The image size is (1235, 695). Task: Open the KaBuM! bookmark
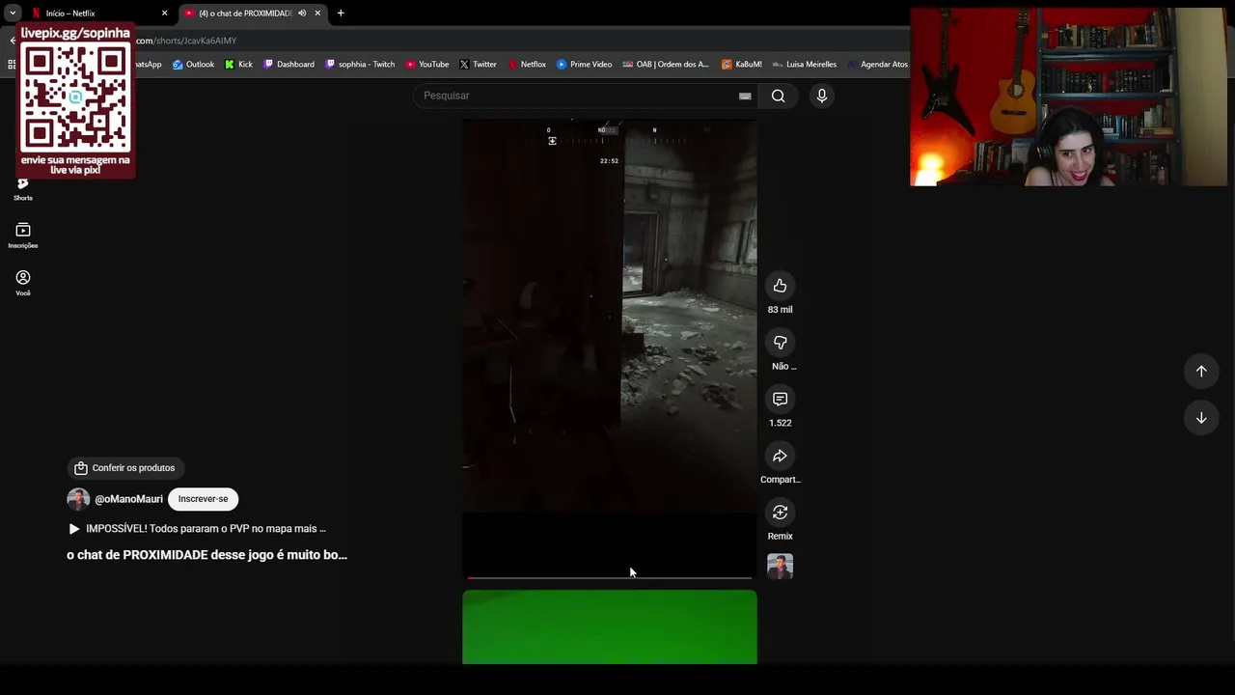(741, 65)
